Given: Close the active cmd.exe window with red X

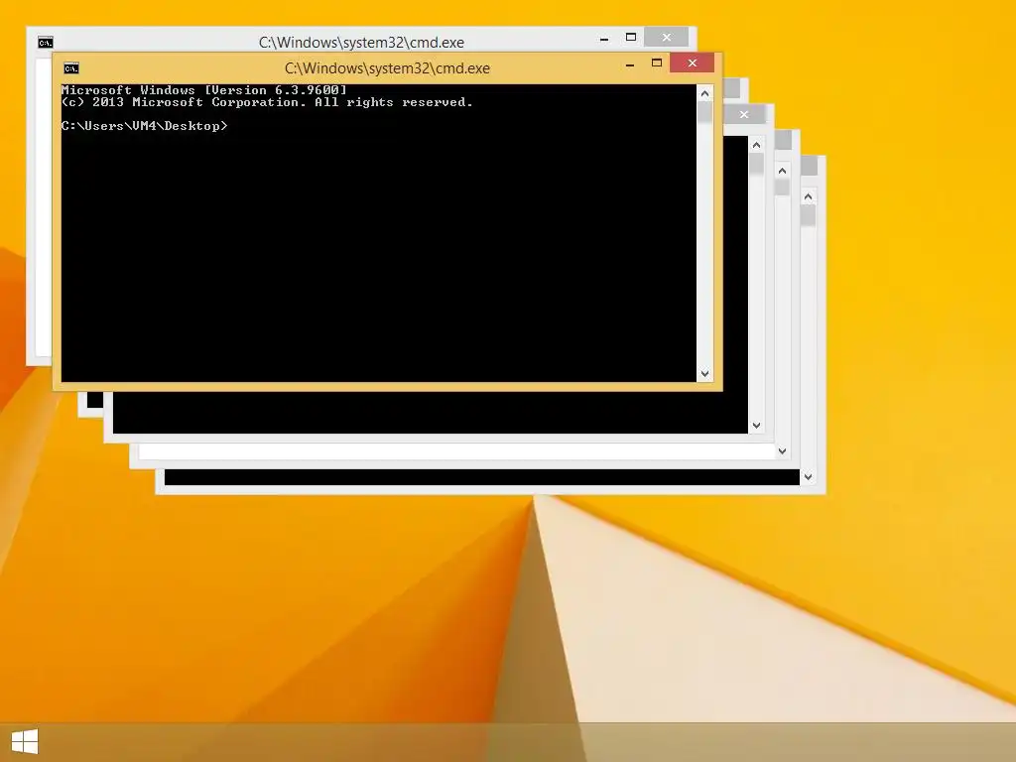Looking at the screenshot, I should point(692,63).
